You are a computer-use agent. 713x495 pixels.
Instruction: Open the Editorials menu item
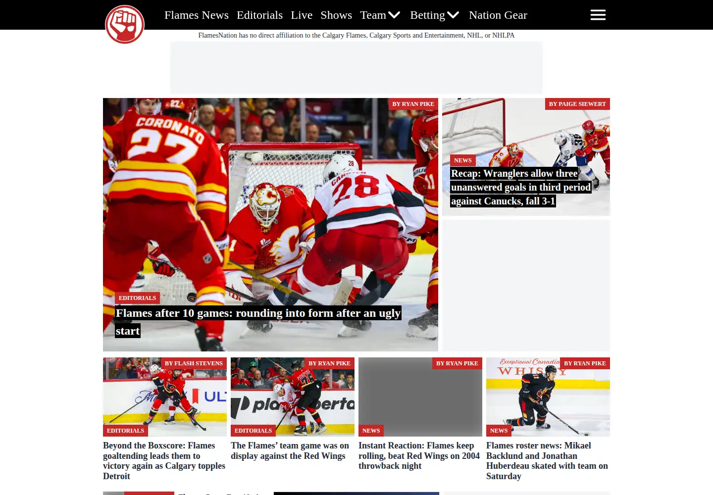[259, 15]
